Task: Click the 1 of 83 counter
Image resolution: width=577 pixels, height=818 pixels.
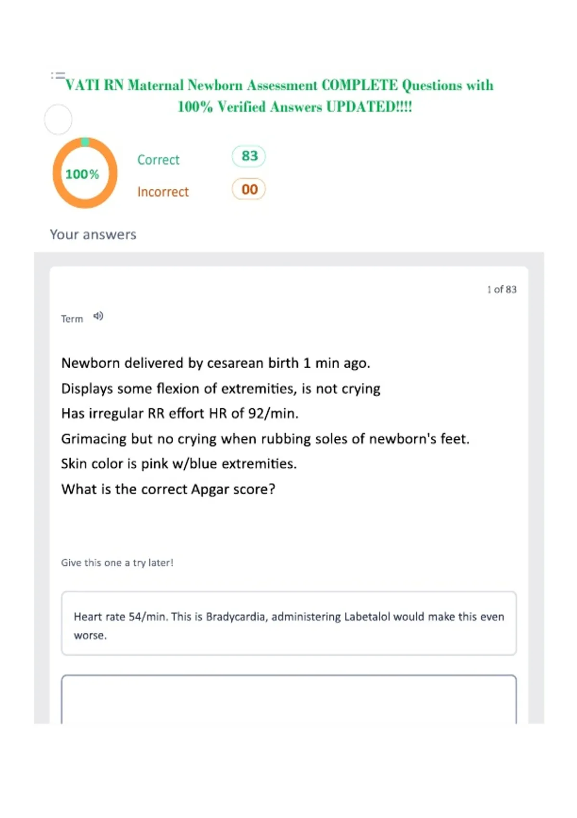Action: click(x=502, y=289)
